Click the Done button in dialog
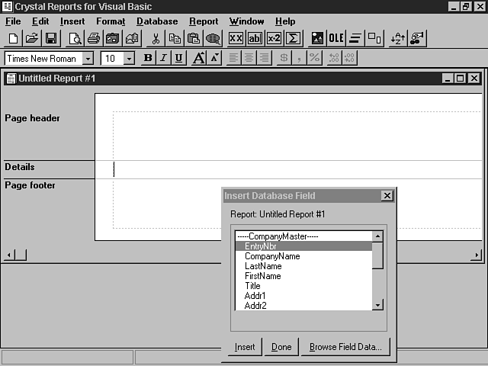The image size is (488, 366). coord(281,347)
